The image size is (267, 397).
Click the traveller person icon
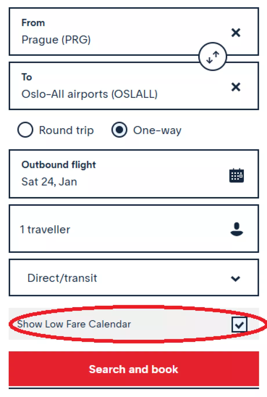[237, 229]
